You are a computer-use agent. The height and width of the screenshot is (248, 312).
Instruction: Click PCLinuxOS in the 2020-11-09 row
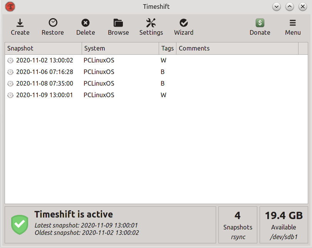(x=99, y=95)
